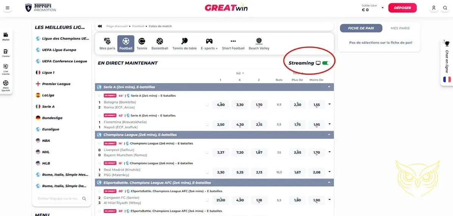The width and height of the screenshot is (453, 216).
Task: Open the Beach Volley category
Action: (259, 43)
